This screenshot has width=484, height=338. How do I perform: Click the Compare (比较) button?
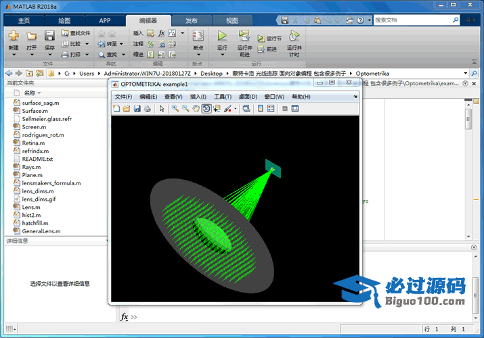coord(71,44)
